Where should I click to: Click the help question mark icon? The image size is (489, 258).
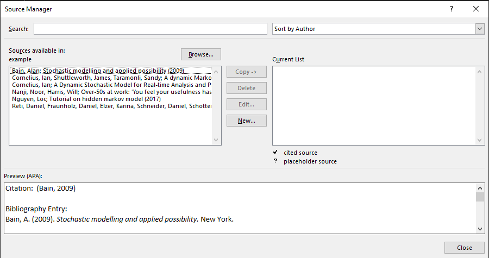click(x=451, y=9)
